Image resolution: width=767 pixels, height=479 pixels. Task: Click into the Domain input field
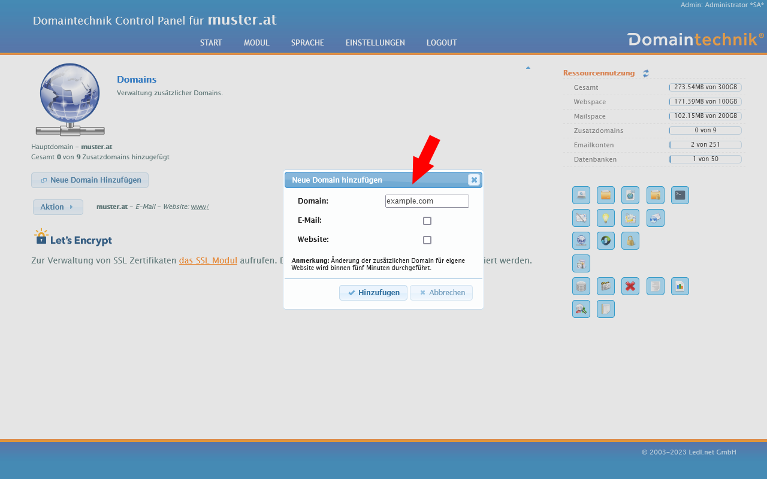point(427,201)
